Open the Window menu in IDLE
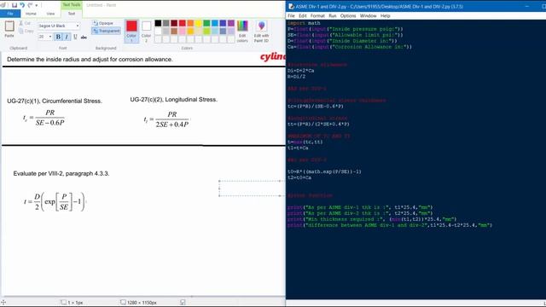 tap(368, 16)
